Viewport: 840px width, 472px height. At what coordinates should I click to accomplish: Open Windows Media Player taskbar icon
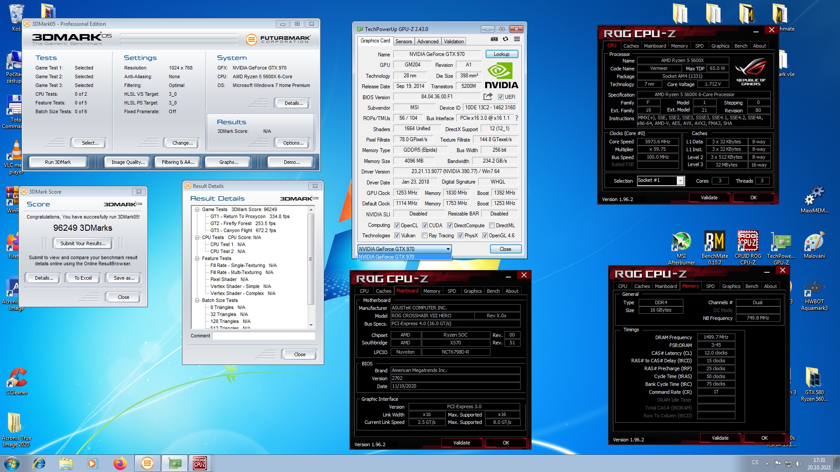point(92,463)
